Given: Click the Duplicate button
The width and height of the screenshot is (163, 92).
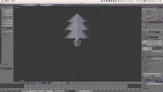Looking at the screenshot, I should [x=7, y=20].
